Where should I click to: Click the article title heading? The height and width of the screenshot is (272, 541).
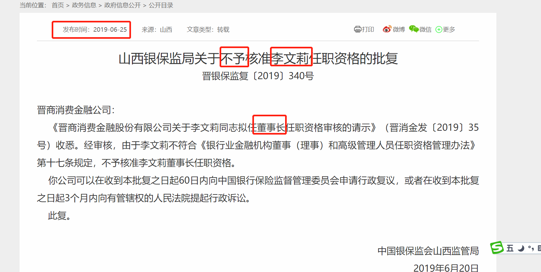coord(258,58)
